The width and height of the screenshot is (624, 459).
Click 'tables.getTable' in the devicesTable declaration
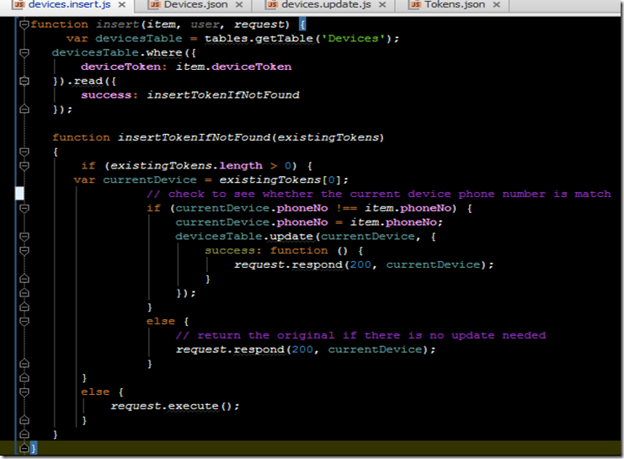coord(259,39)
